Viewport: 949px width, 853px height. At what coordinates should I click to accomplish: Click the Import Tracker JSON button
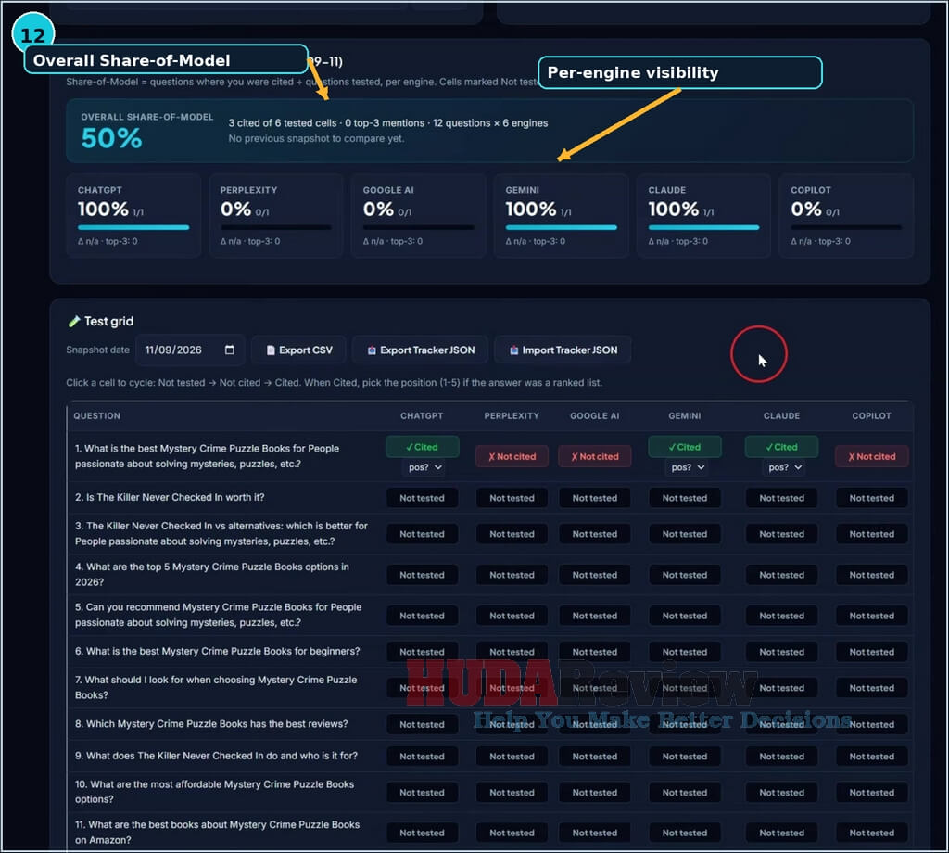(563, 350)
